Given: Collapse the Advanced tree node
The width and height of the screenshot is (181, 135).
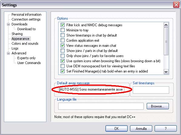Looking at the screenshot, I should tap(8, 53).
